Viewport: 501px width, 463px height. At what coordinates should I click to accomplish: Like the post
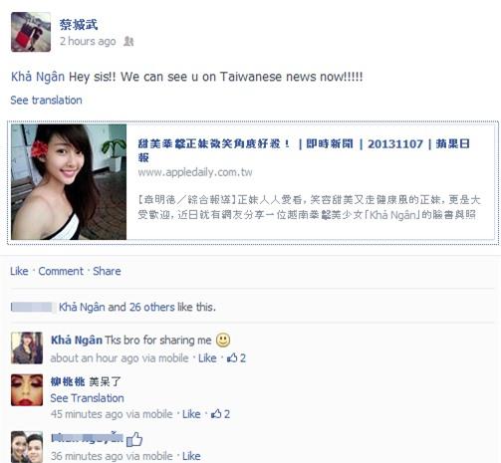click(19, 271)
